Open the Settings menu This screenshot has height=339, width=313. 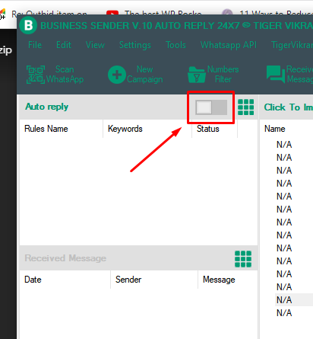pyautogui.click(x=135, y=45)
